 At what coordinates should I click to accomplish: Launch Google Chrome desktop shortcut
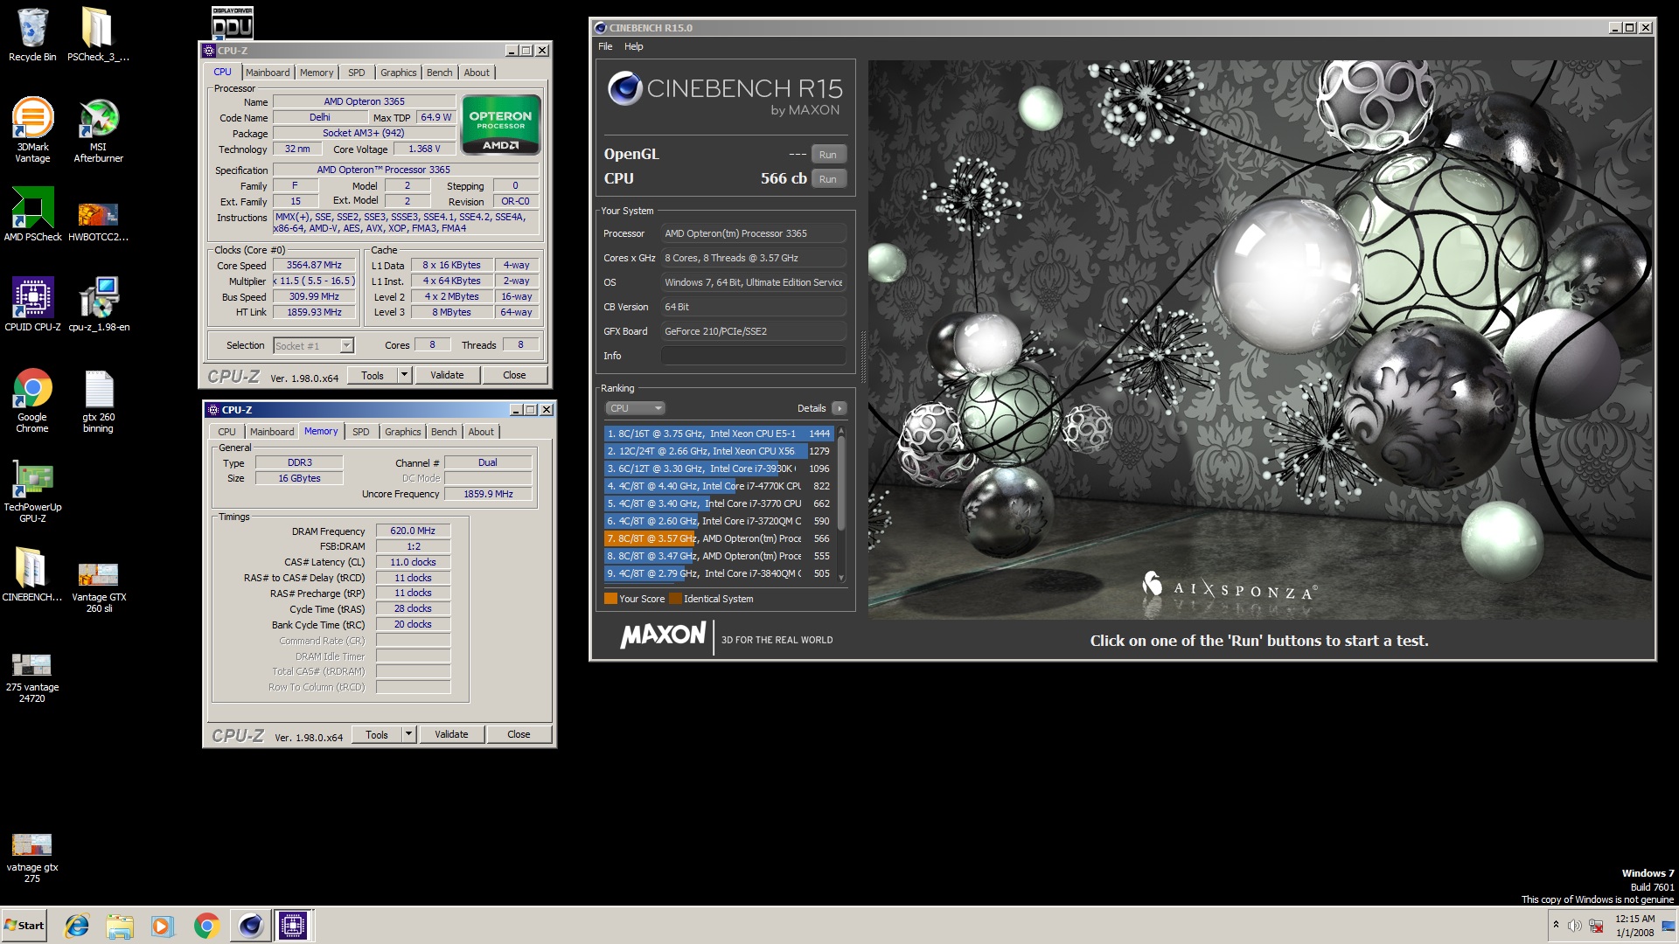32,400
